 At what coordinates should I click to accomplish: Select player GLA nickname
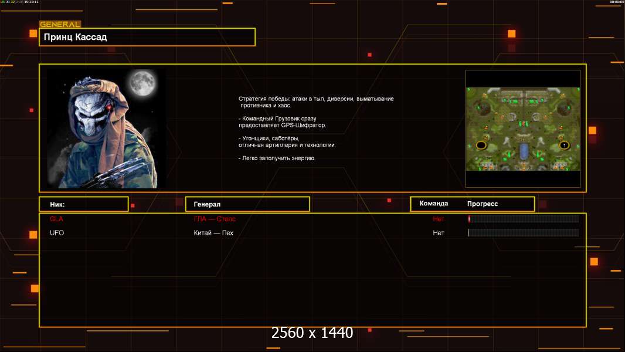tap(57, 219)
